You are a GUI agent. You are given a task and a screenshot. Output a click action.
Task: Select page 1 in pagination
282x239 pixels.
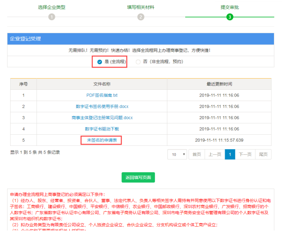tap(230, 154)
